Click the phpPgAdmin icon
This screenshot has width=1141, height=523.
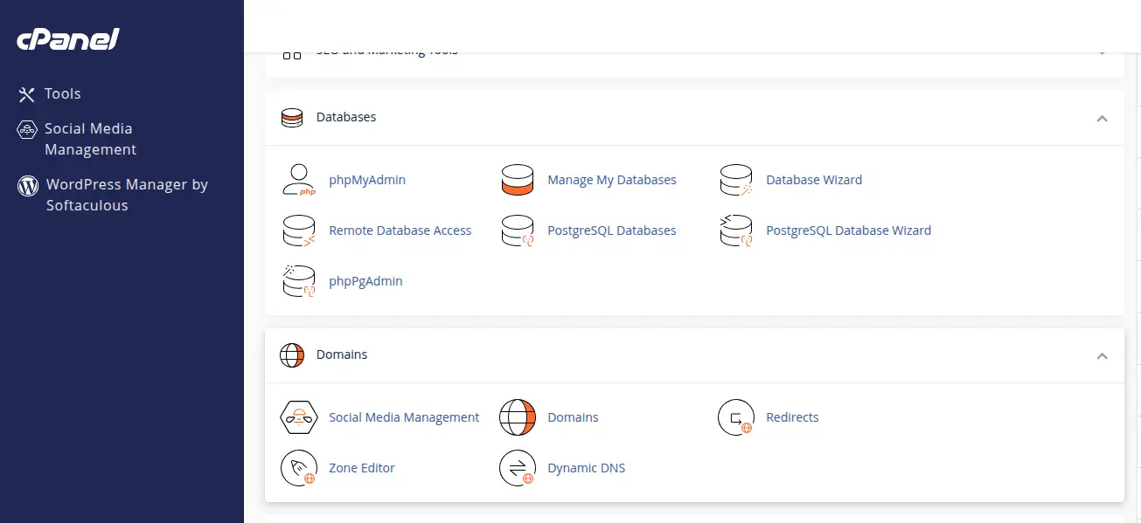click(x=299, y=281)
